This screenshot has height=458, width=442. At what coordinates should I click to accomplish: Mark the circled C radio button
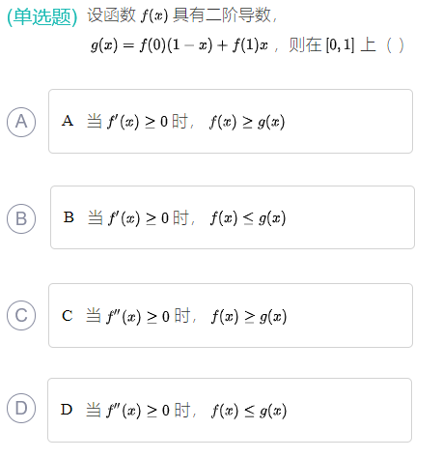point(21,315)
